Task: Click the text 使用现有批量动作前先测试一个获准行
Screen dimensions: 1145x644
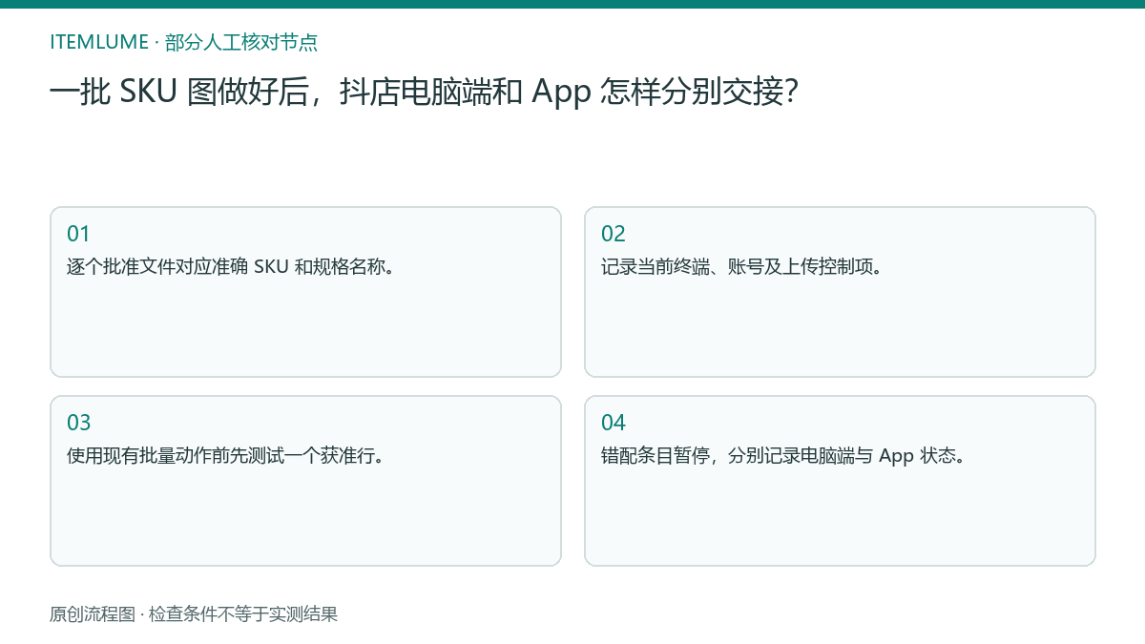Action: pos(226,455)
